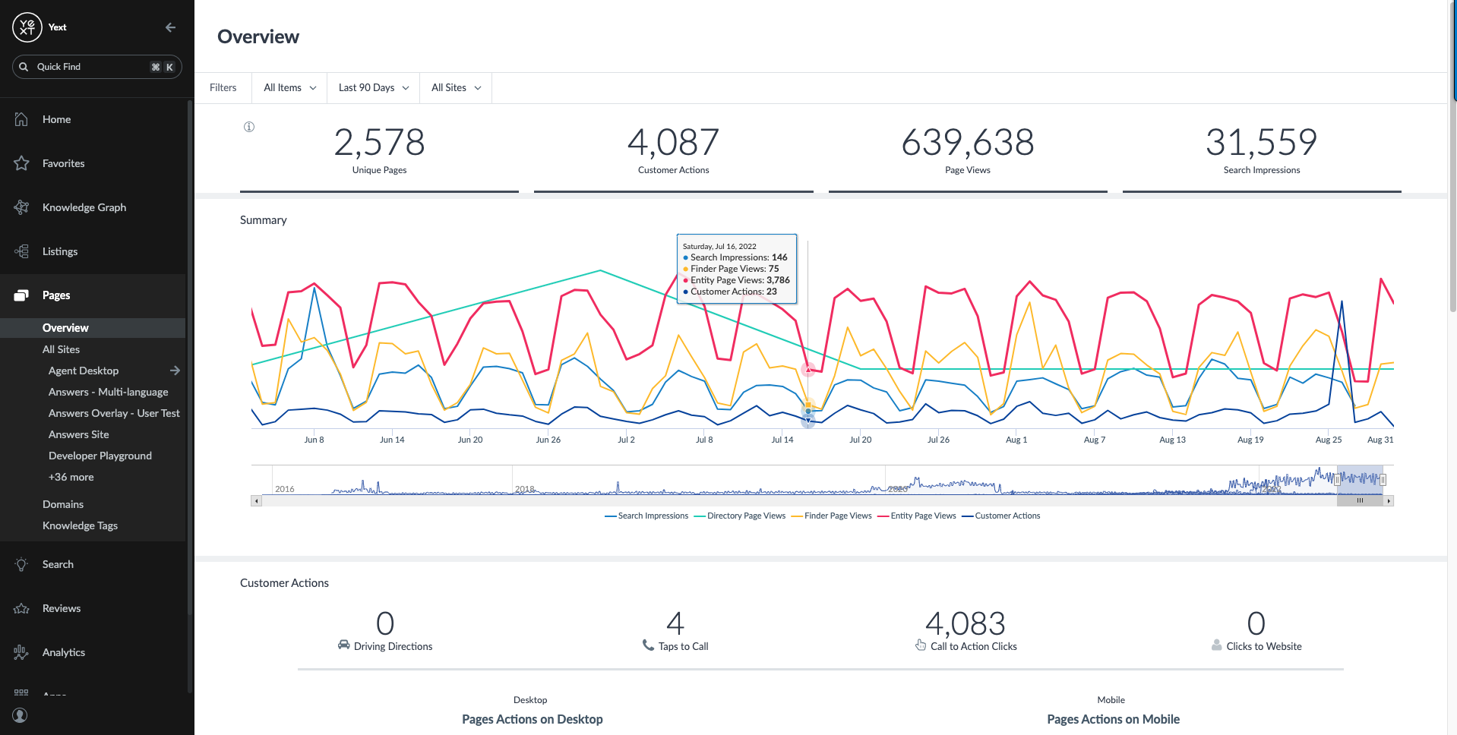Viewport: 1457px width, 735px height.
Task: Open the Search section icon
Action: click(x=22, y=564)
